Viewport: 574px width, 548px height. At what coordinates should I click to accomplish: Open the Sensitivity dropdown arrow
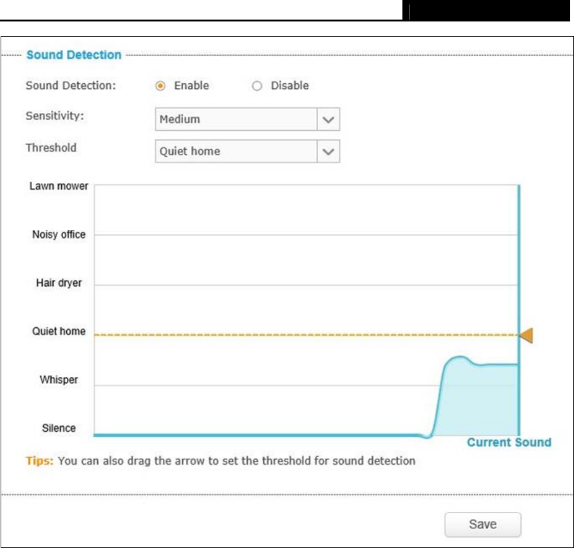coord(329,119)
